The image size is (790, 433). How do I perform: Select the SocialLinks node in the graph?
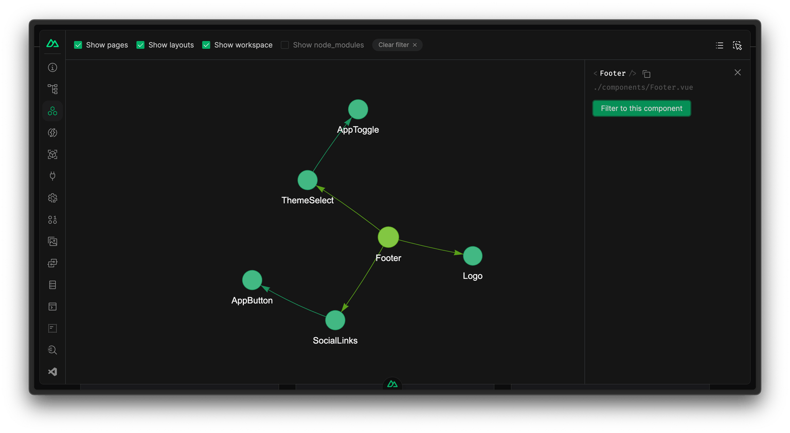tap(335, 320)
